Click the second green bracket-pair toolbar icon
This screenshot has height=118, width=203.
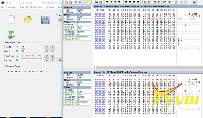149,2
